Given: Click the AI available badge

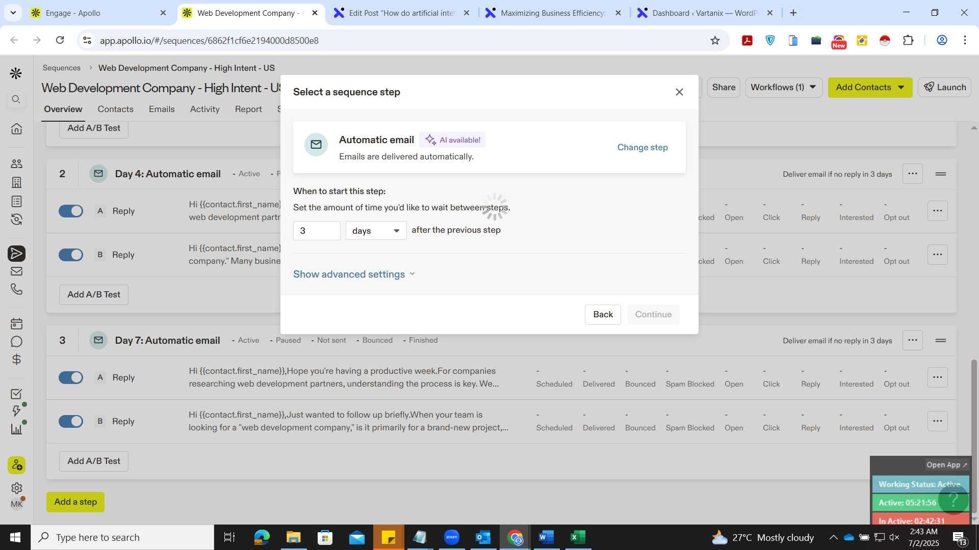Looking at the screenshot, I should (x=452, y=140).
